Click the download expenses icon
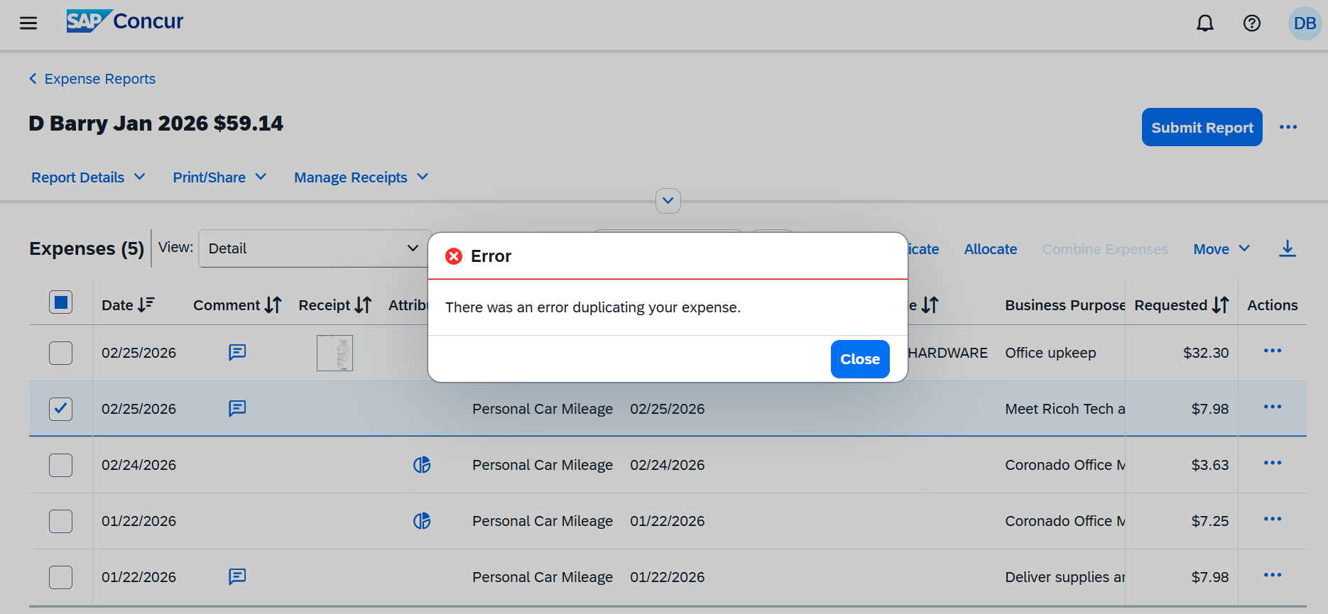Viewport: 1328px width, 614px height. [x=1288, y=248]
